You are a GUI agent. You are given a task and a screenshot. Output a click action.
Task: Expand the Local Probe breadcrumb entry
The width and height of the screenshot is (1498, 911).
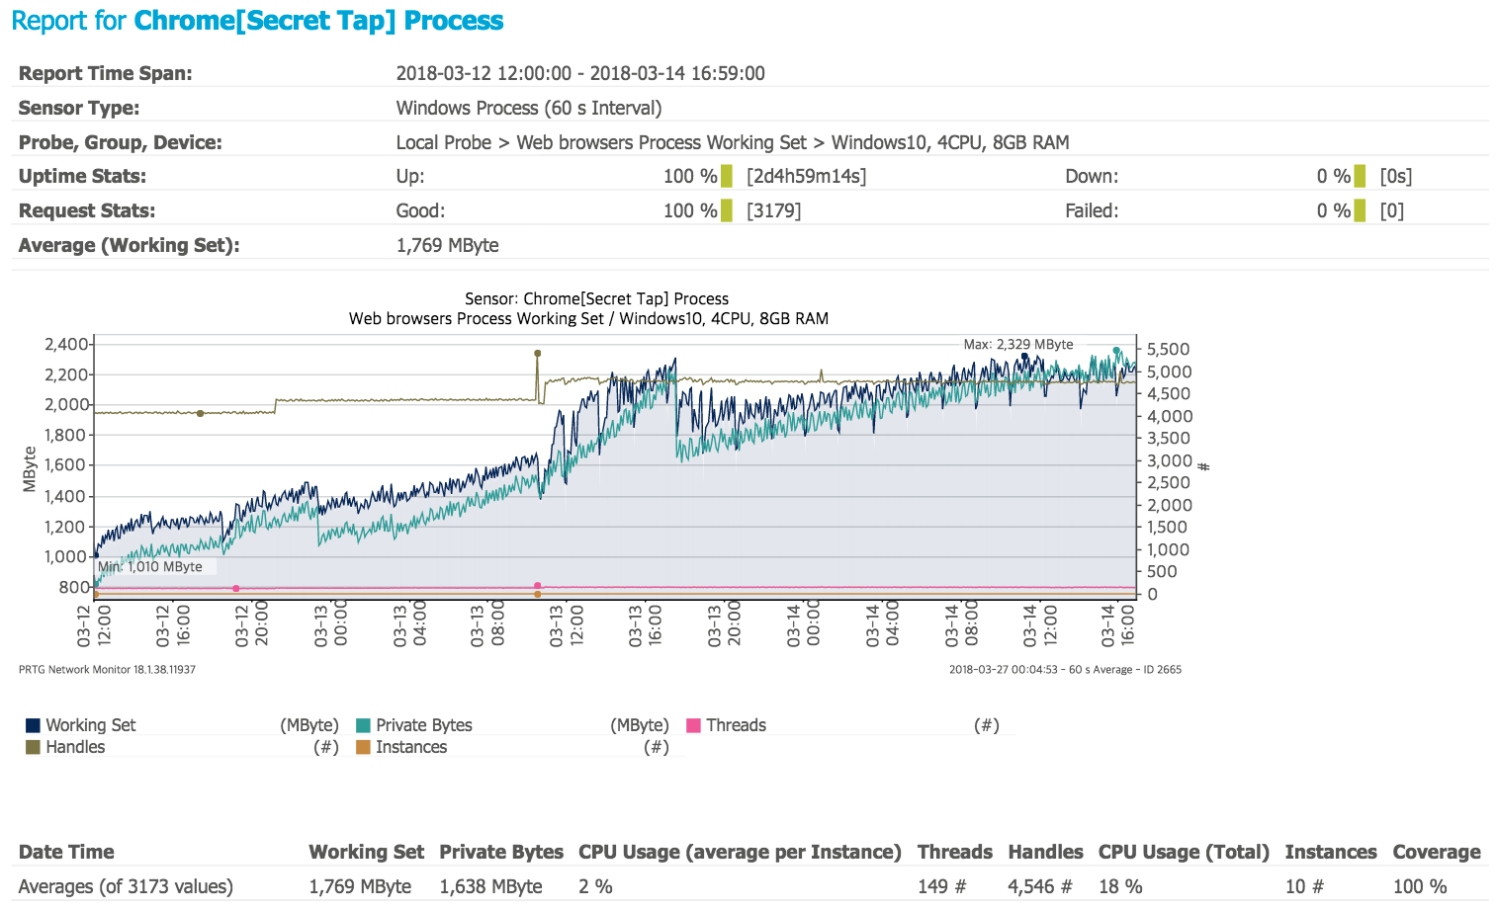(443, 141)
